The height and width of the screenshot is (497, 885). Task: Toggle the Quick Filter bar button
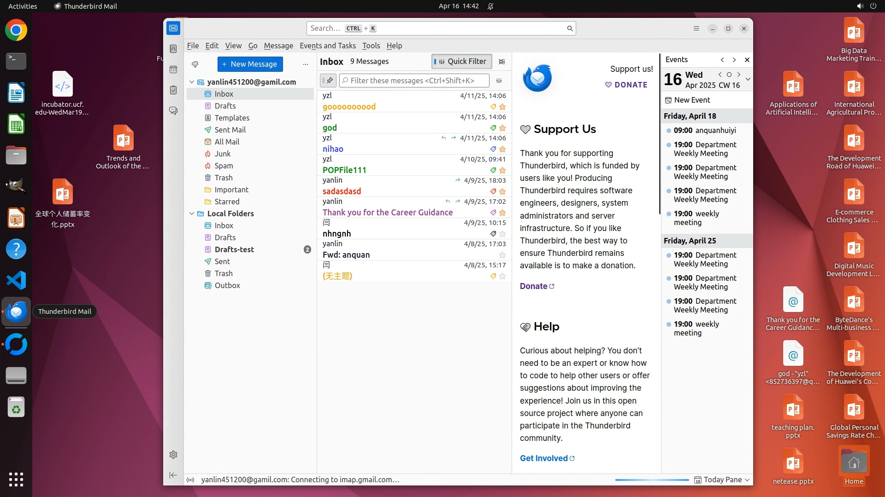[x=461, y=62]
